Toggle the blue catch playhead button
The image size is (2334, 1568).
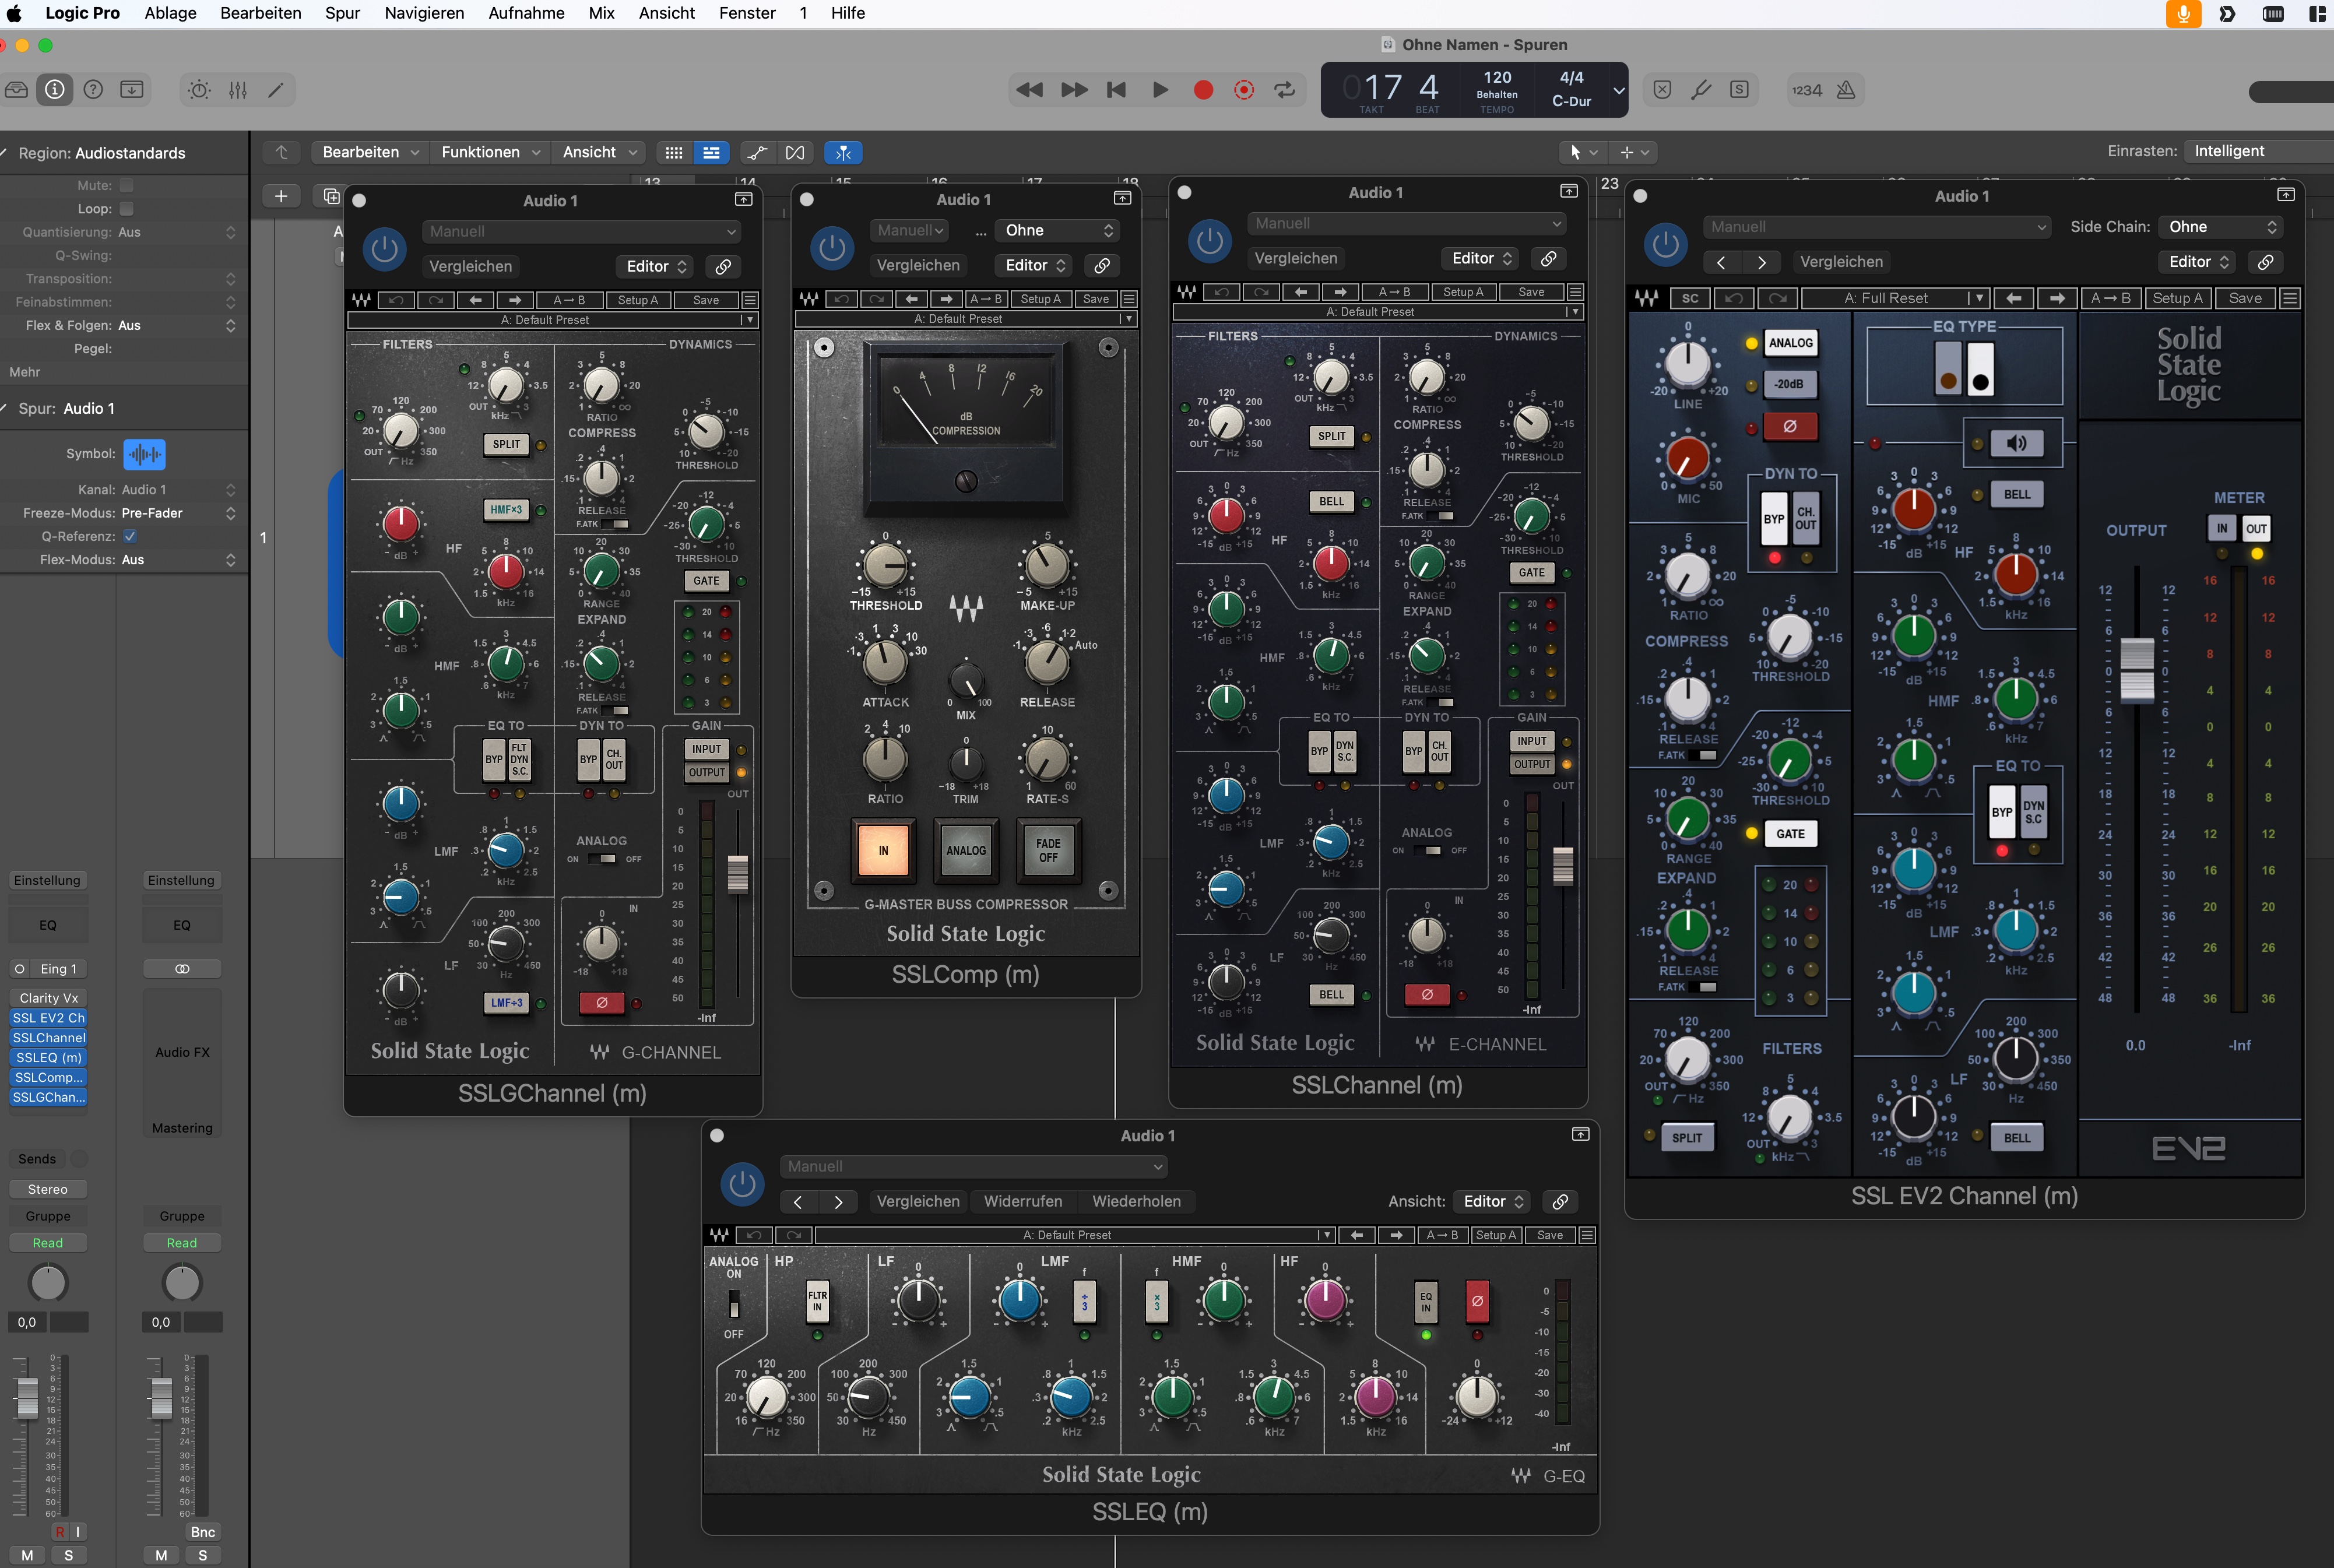843,152
